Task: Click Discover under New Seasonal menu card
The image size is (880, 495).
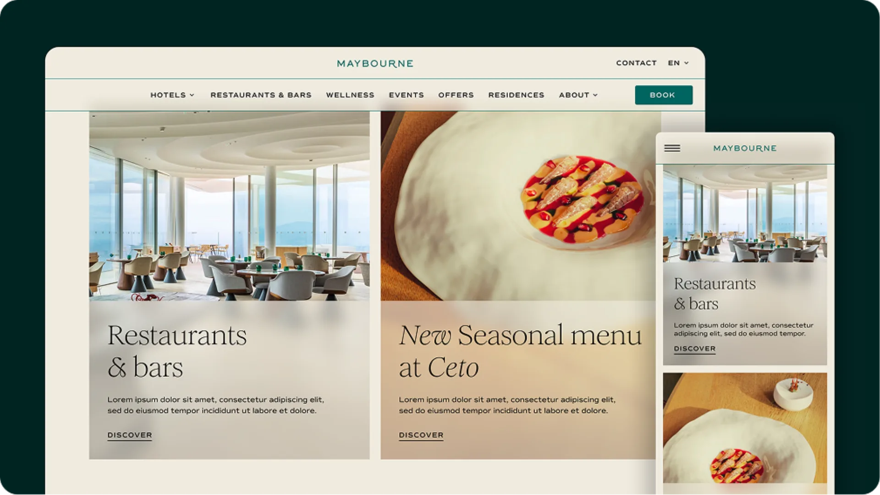Action: [421, 435]
